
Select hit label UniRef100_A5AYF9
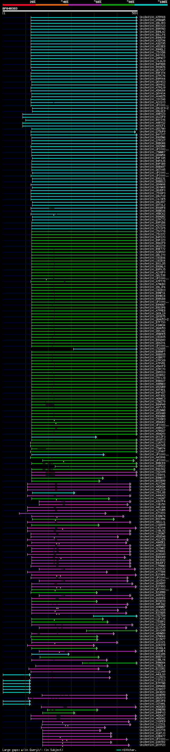152,366
